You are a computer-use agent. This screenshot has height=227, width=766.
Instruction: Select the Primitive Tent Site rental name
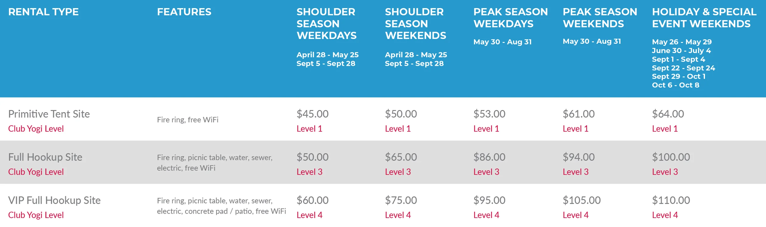click(x=49, y=114)
